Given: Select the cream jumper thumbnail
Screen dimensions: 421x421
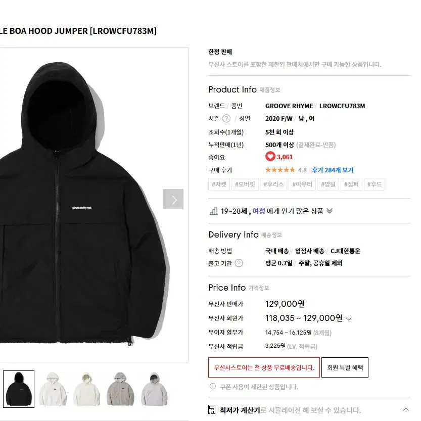Looking at the screenshot, I should [x=86, y=389].
